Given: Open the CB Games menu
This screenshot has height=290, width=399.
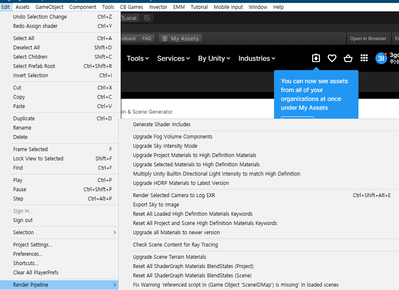Looking at the screenshot, I should 131,7.
